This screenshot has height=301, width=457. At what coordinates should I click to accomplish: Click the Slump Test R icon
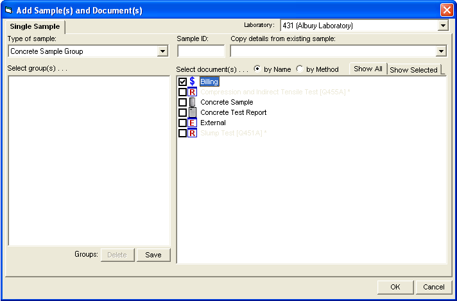[192, 133]
